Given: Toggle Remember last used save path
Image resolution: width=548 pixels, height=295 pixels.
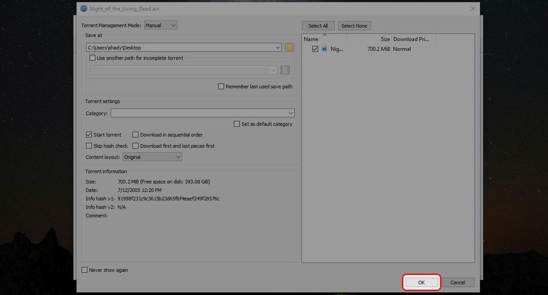Looking at the screenshot, I should [221, 87].
